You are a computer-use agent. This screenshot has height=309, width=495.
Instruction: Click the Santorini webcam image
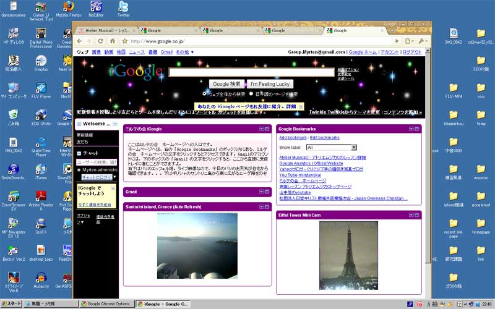coord(197,245)
